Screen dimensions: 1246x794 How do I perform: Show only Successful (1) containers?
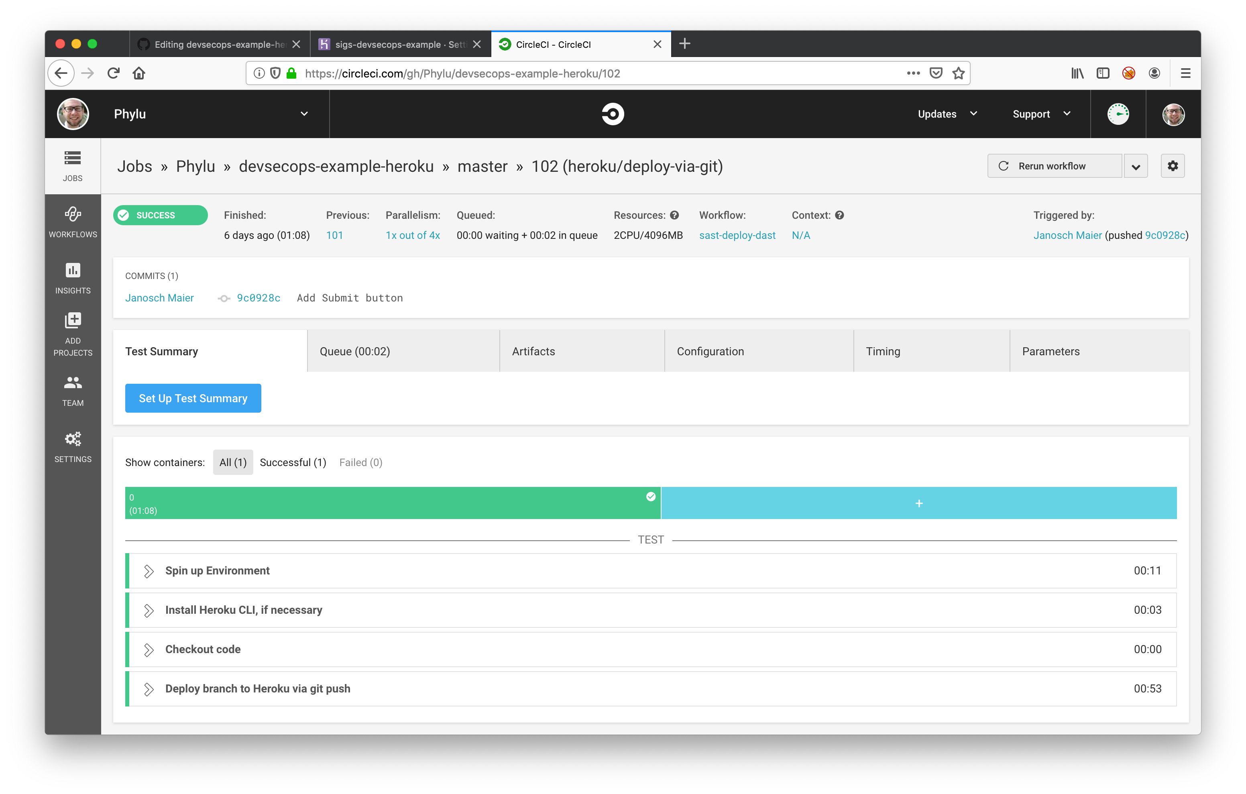[293, 462]
